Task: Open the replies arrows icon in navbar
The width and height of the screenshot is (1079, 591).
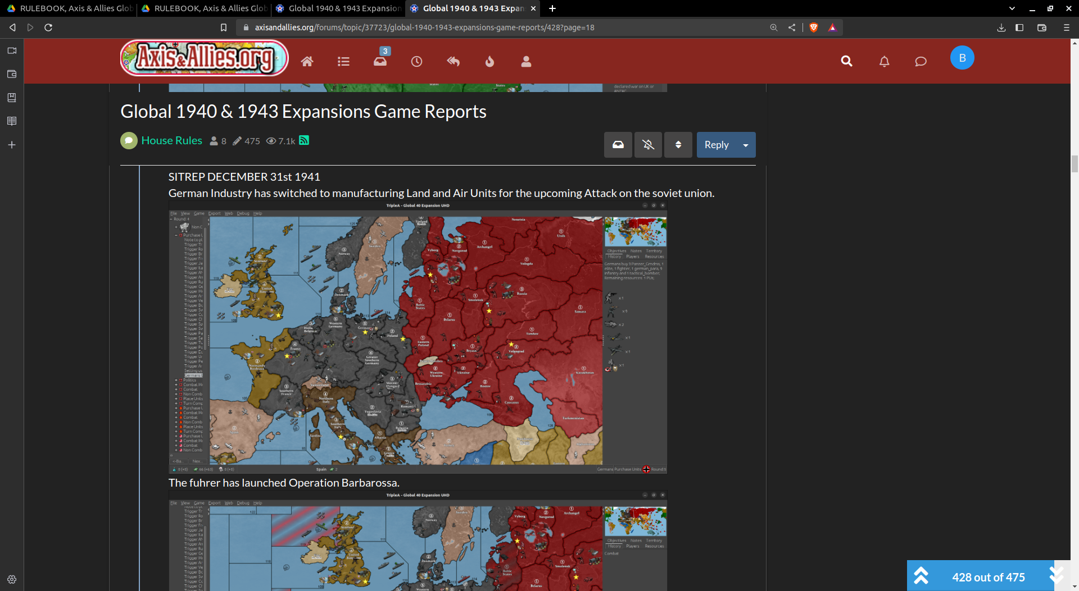Action: [x=453, y=62]
